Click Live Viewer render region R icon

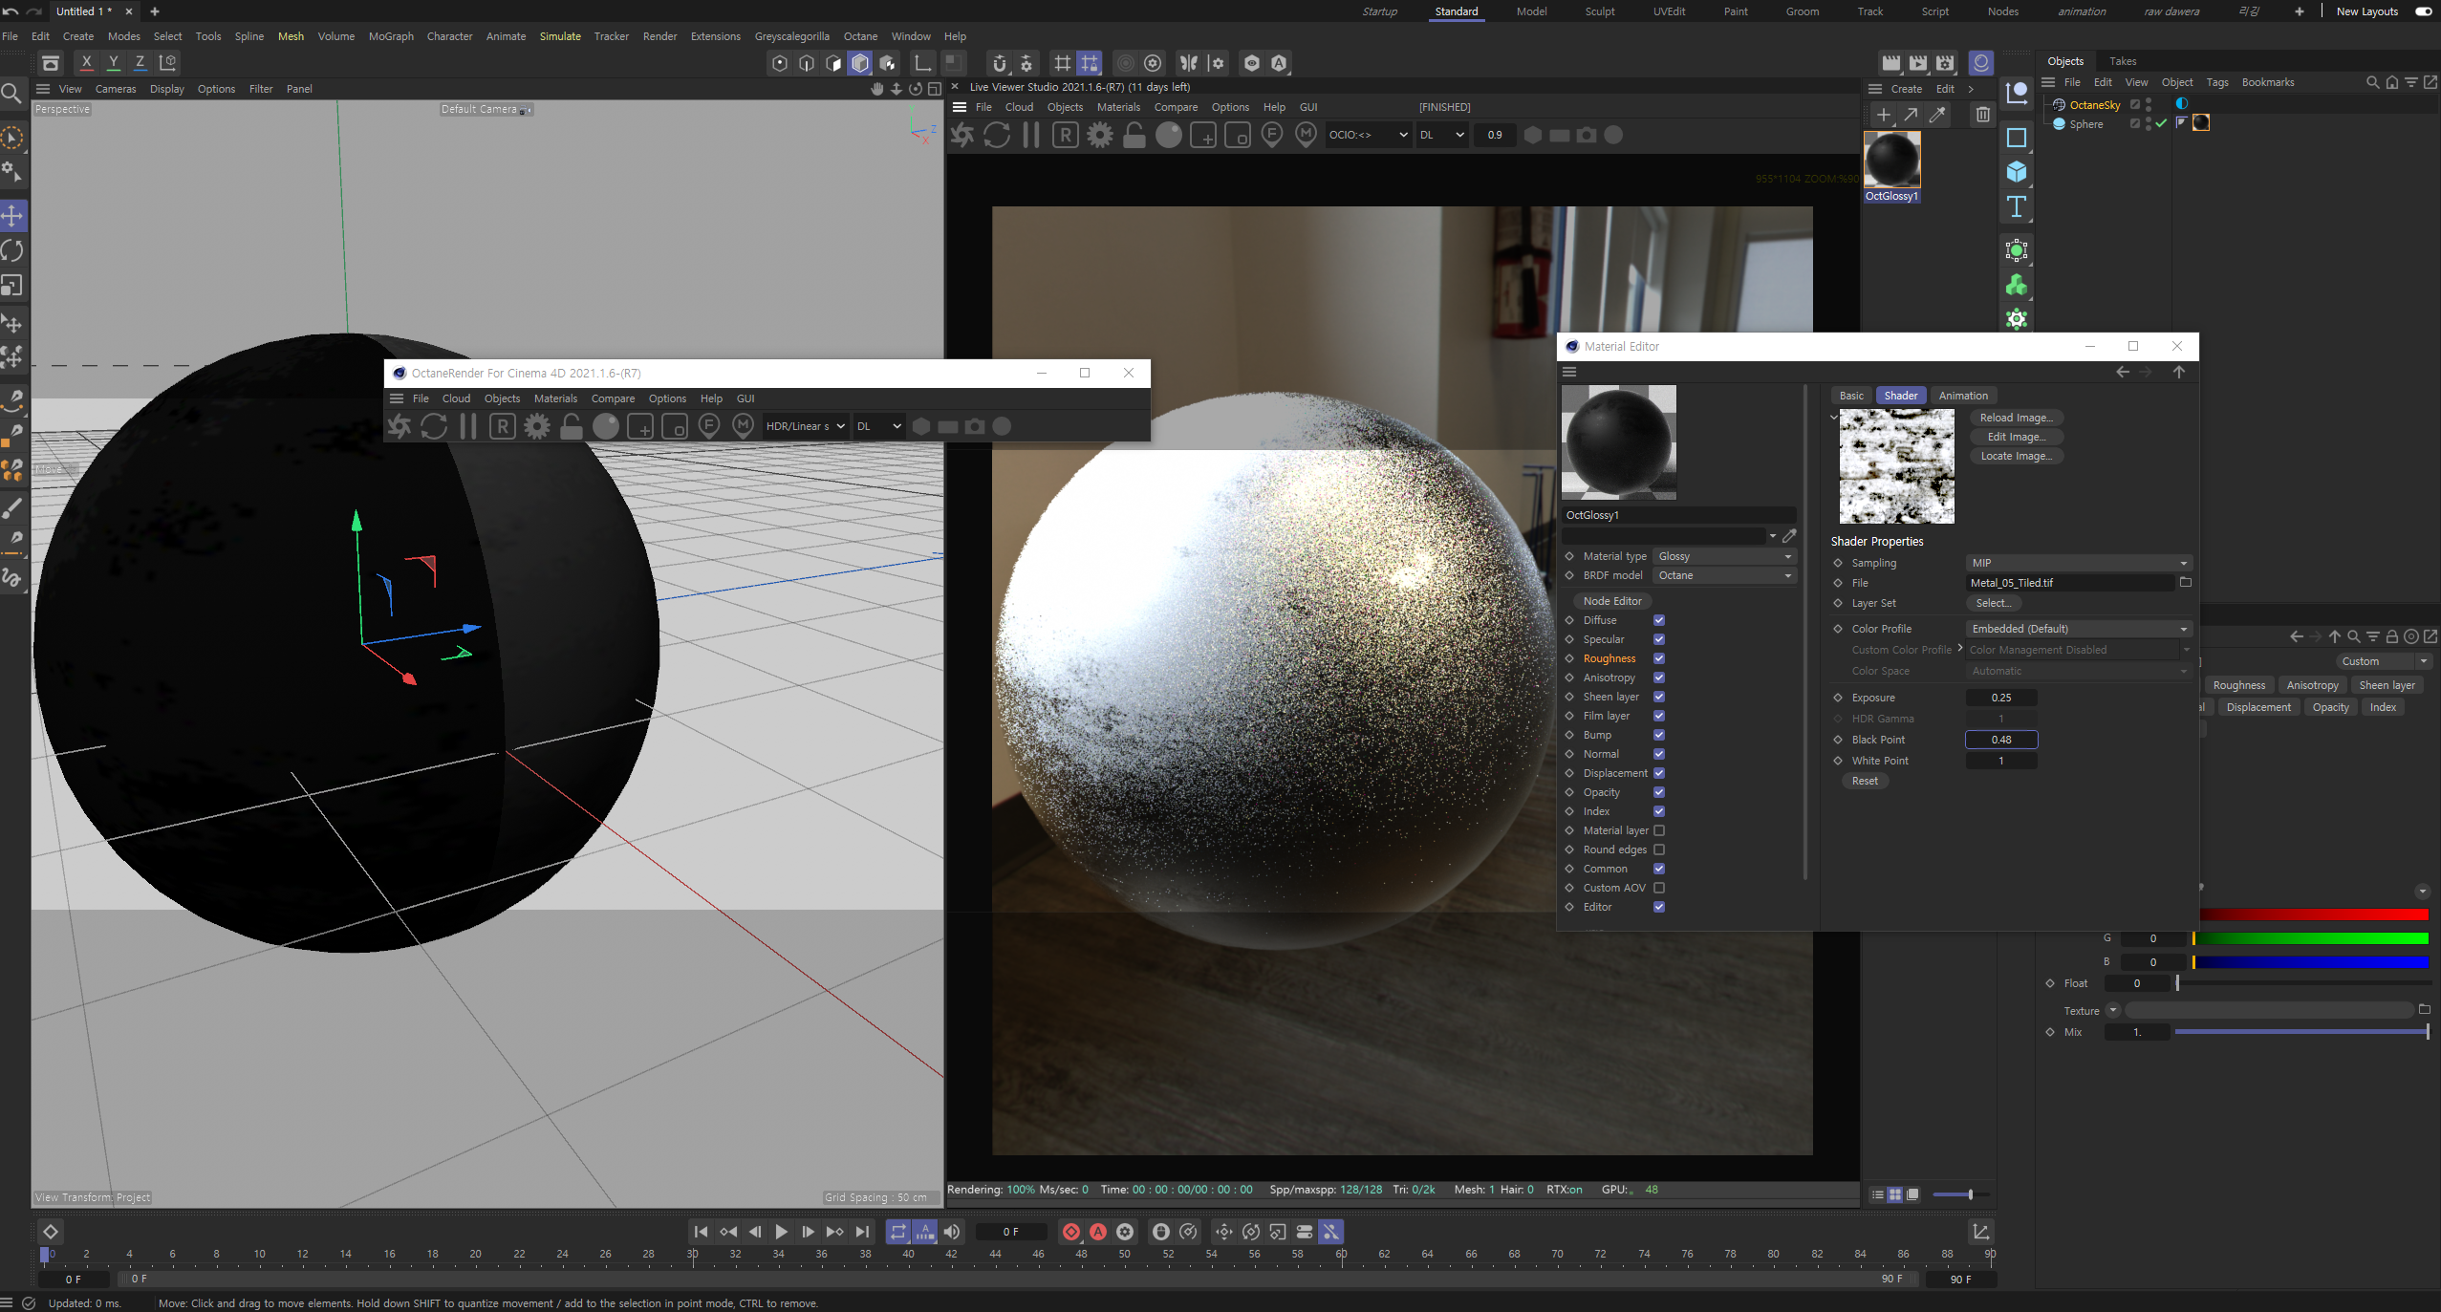(1066, 135)
